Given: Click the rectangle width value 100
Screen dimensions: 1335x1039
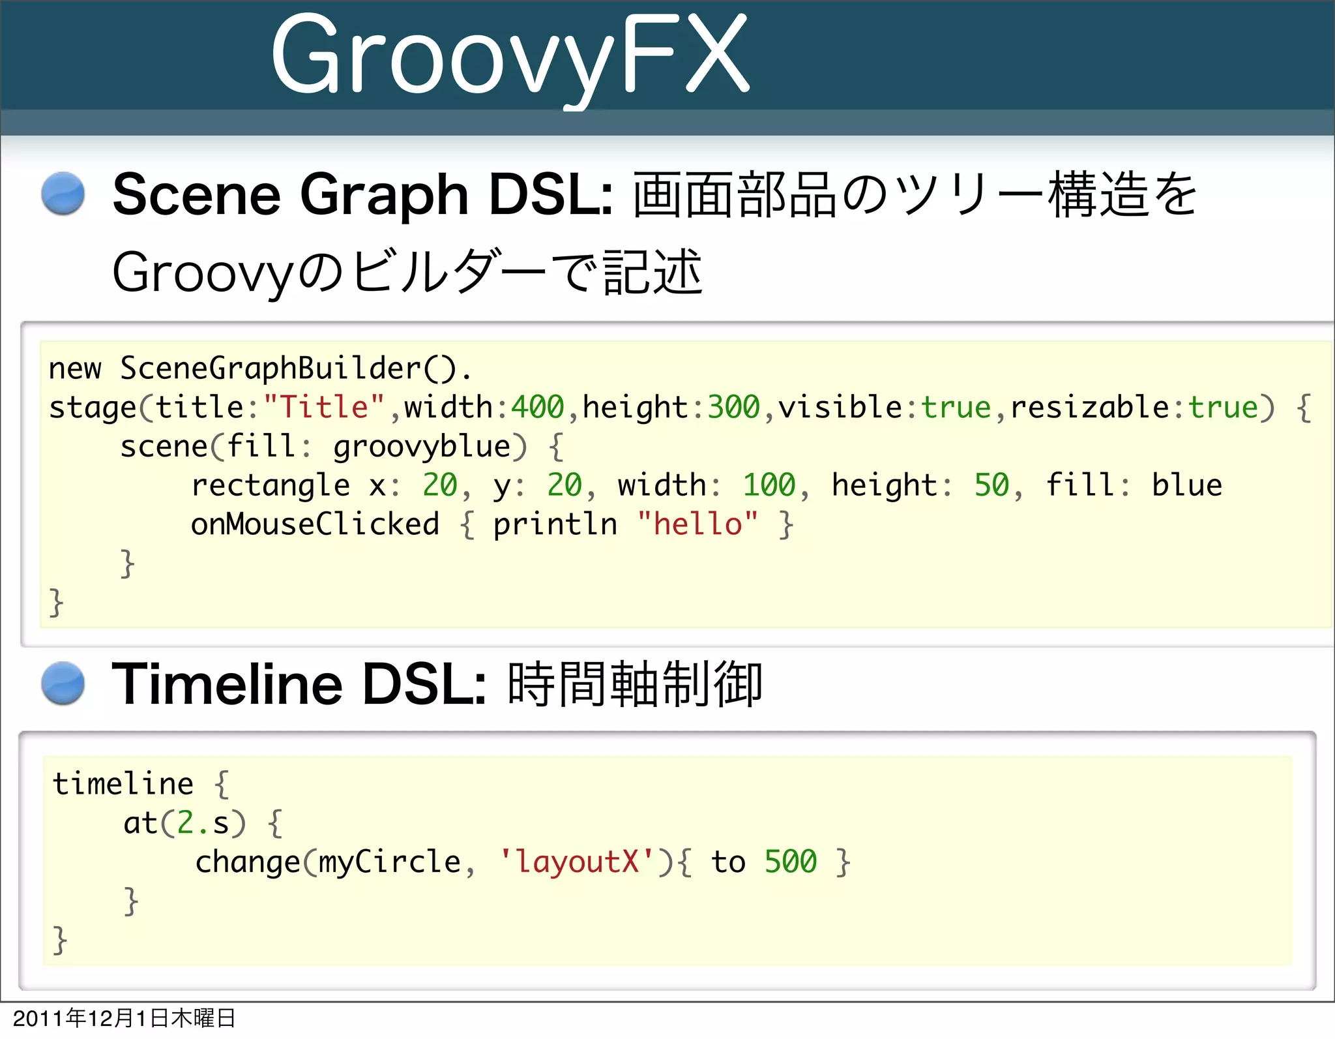Looking at the screenshot, I should (x=769, y=486).
